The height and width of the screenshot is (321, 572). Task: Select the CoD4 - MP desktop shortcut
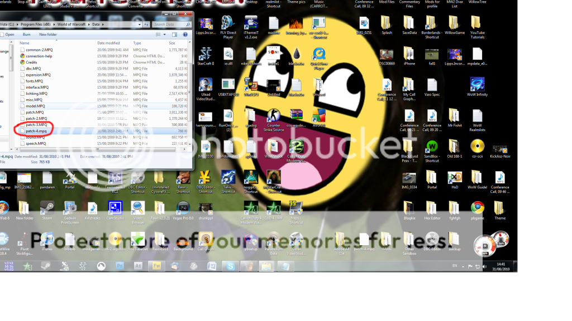274,211
